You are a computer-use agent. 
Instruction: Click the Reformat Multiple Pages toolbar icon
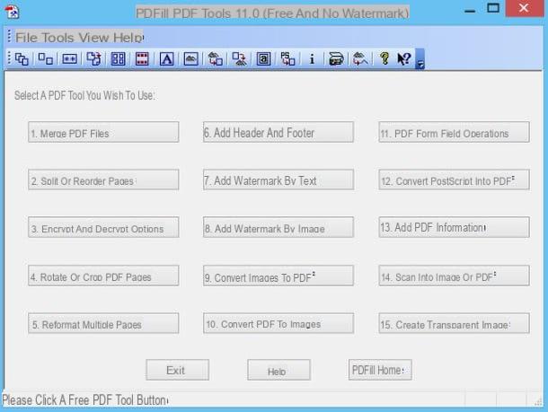tap(118, 58)
